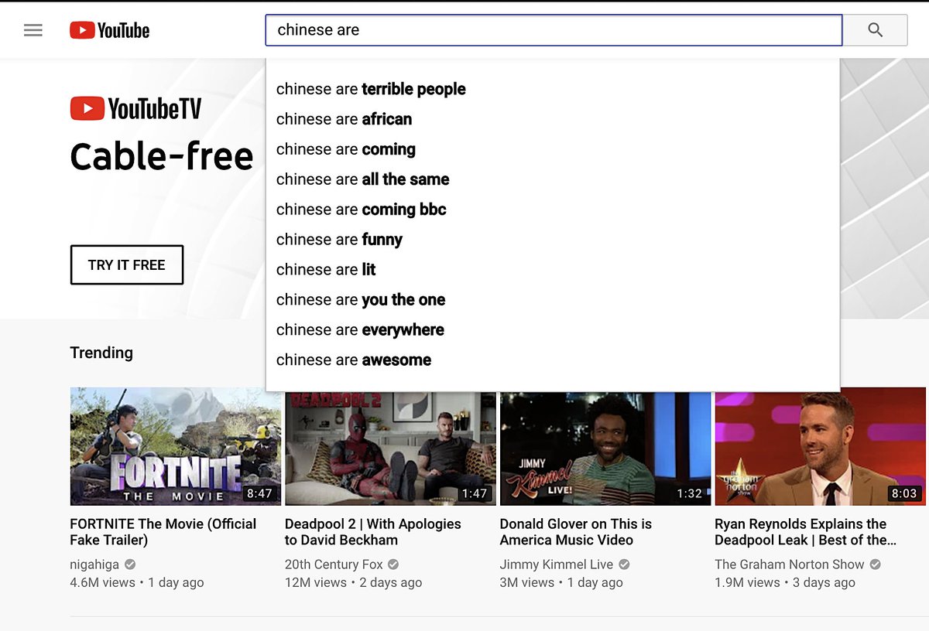The width and height of the screenshot is (929, 631).
Task: Click the verified badge beside The Graham Norton Show
Action: coord(876,564)
